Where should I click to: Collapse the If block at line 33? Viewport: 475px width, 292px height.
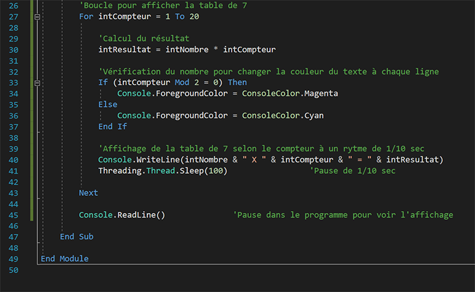click(x=37, y=83)
